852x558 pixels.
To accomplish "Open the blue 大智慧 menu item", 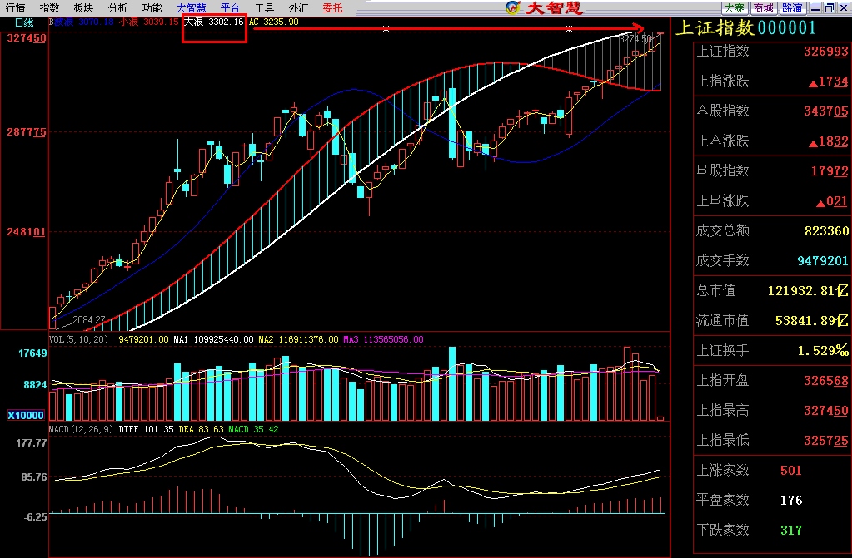I will pyautogui.click(x=191, y=7).
